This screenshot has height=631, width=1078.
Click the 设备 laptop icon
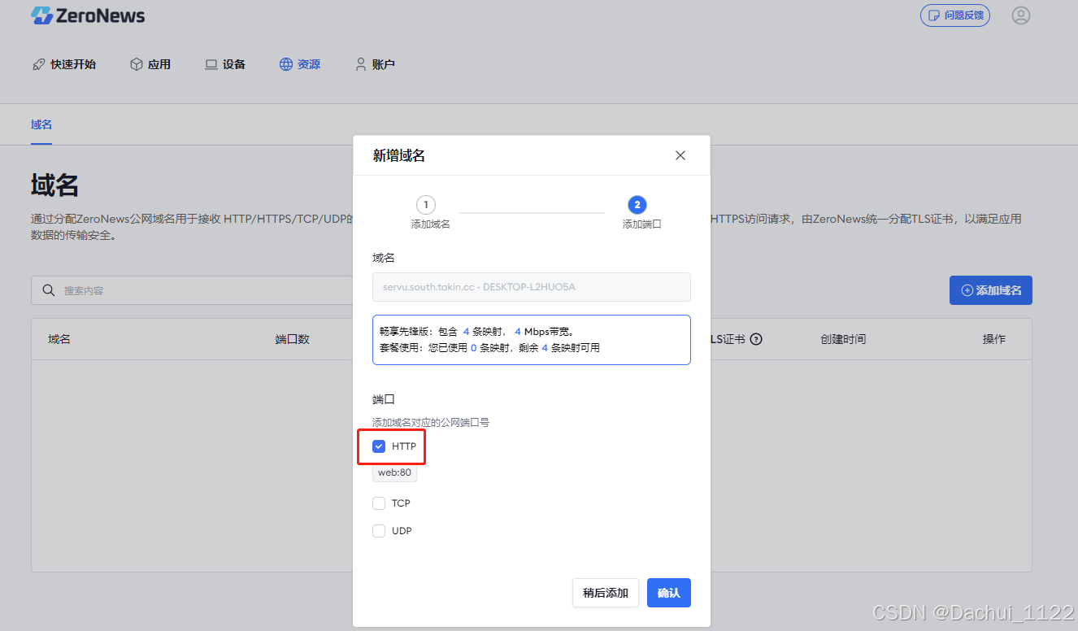(211, 64)
